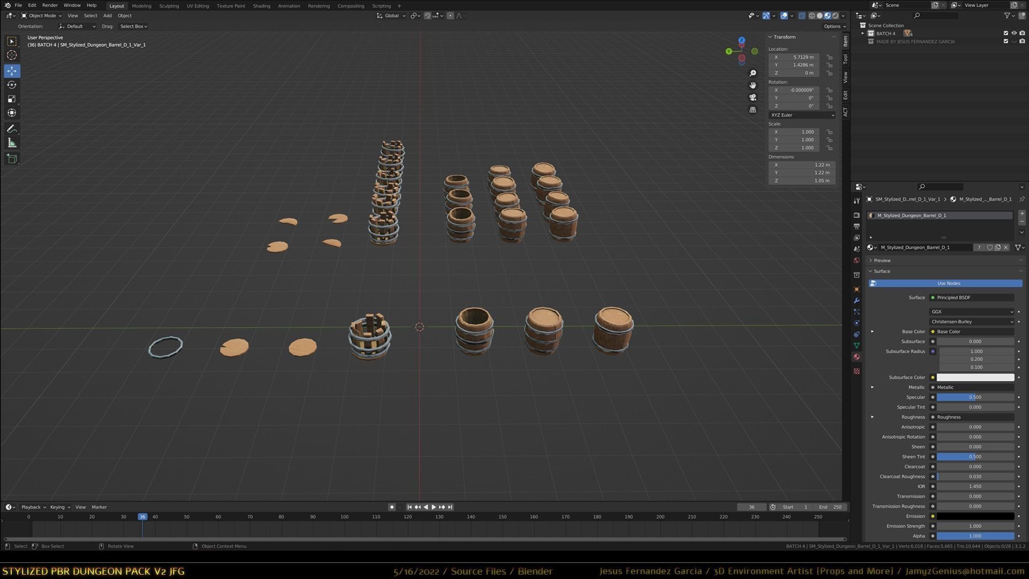This screenshot has height=579, width=1029.
Task: Open the Render properties tab icon
Action: pos(856,215)
